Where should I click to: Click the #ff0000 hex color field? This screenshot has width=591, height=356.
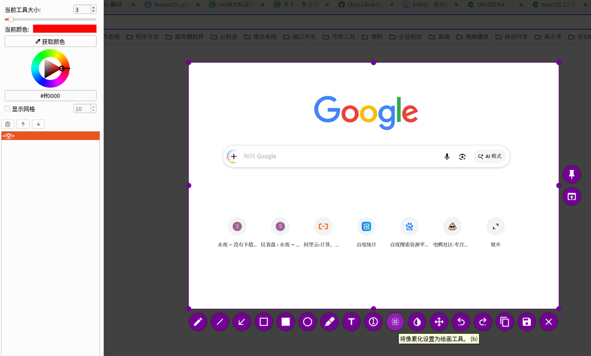pyautogui.click(x=51, y=96)
